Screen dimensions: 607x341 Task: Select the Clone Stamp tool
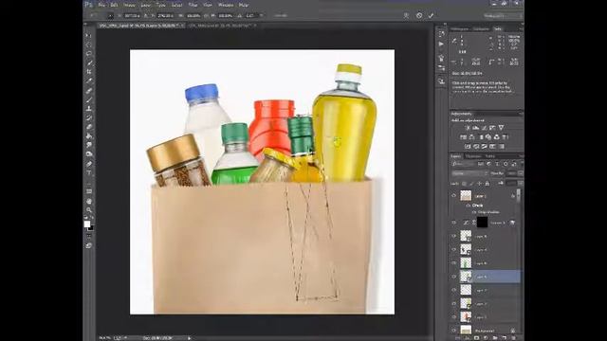tap(89, 109)
